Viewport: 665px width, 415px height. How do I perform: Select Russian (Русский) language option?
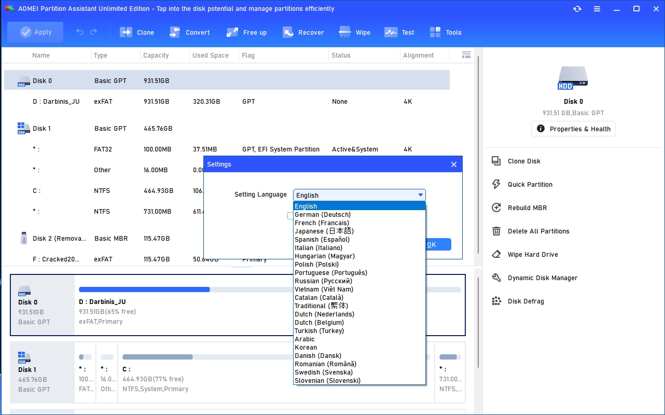click(359, 281)
